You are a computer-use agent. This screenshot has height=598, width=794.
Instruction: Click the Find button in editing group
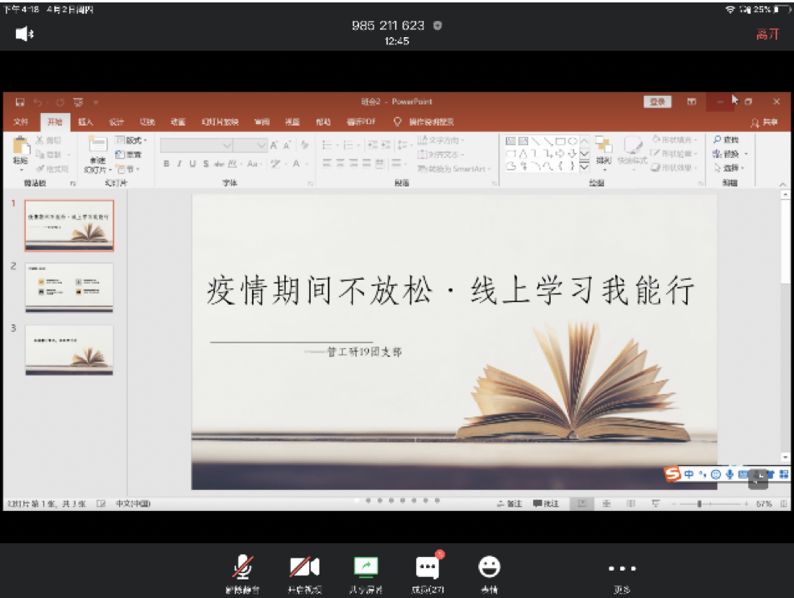click(726, 140)
